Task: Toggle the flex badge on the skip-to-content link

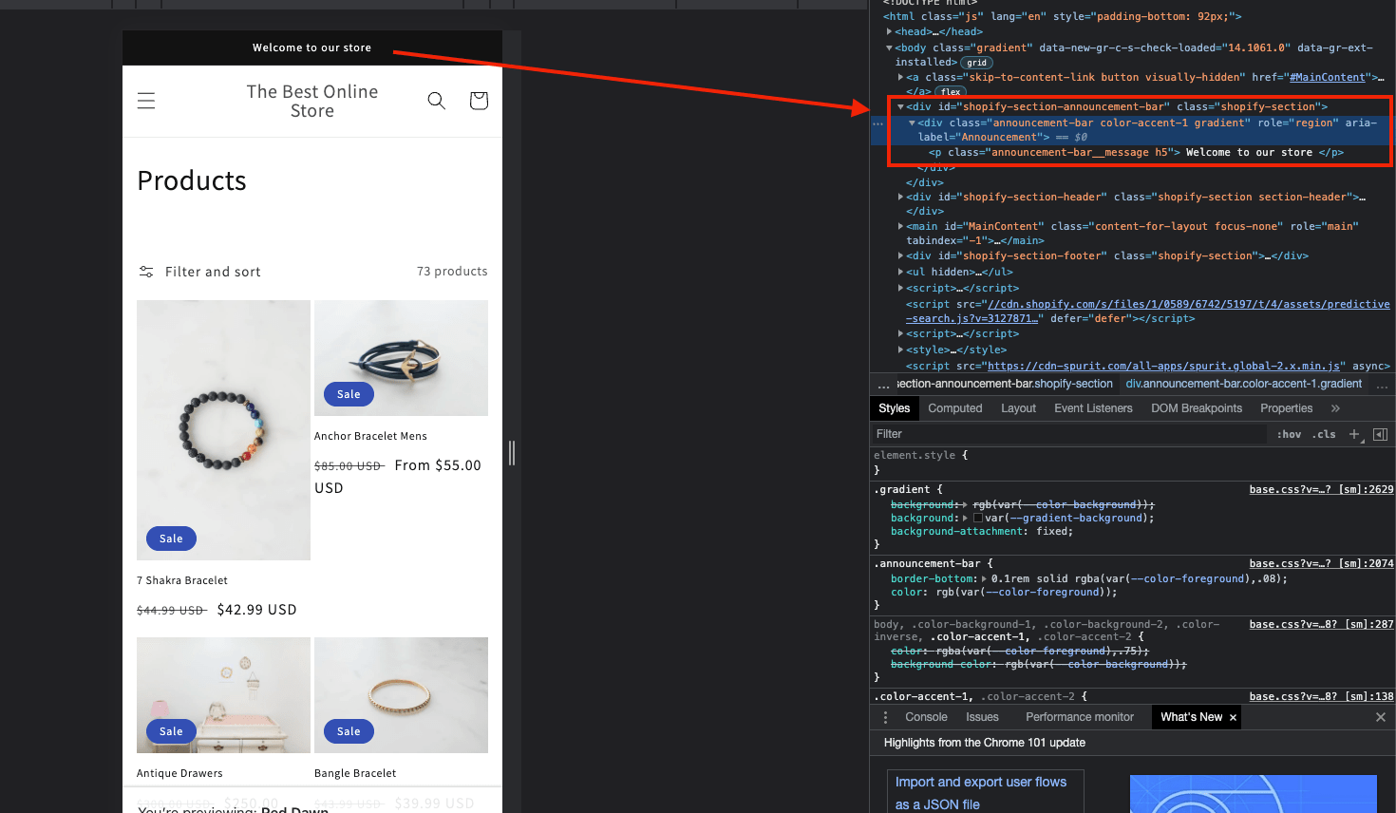Action: (x=949, y=92)
